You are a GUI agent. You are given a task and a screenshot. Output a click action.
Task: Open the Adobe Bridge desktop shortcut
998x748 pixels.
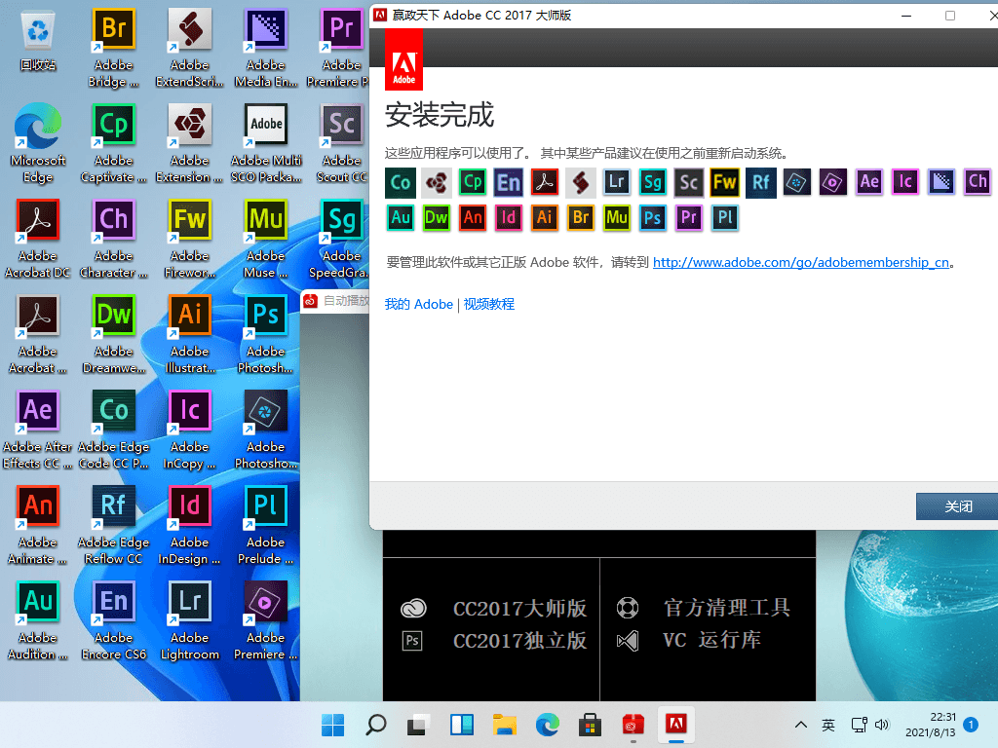(114, 49)
